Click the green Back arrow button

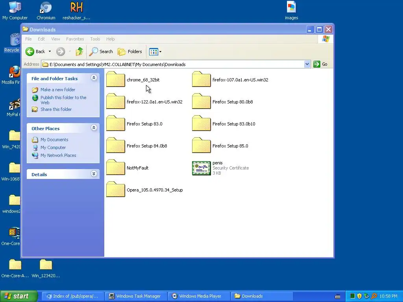[30, 52]
